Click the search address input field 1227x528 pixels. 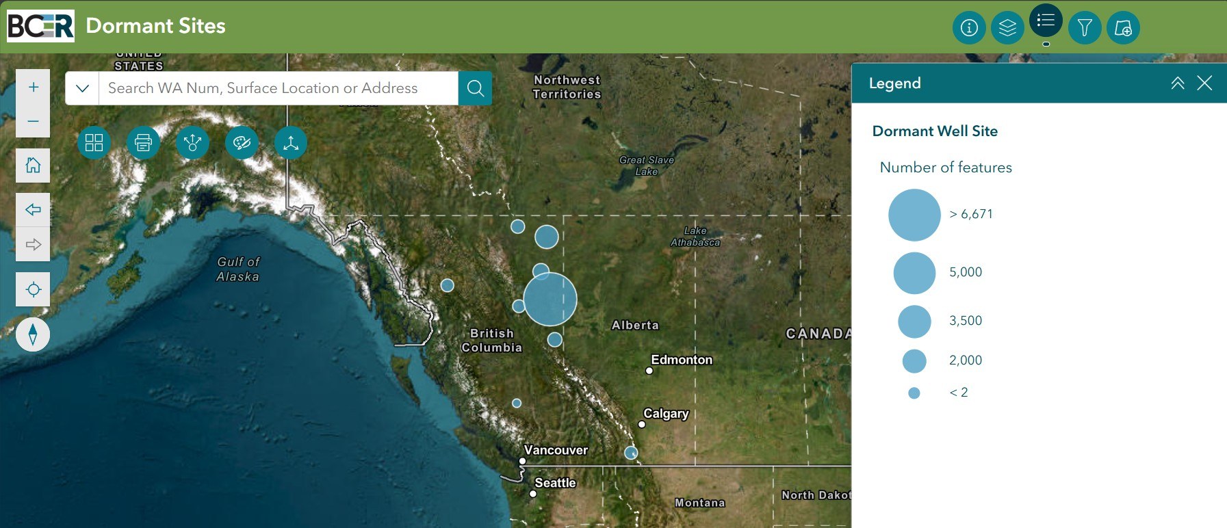click(x=278, y=88)
